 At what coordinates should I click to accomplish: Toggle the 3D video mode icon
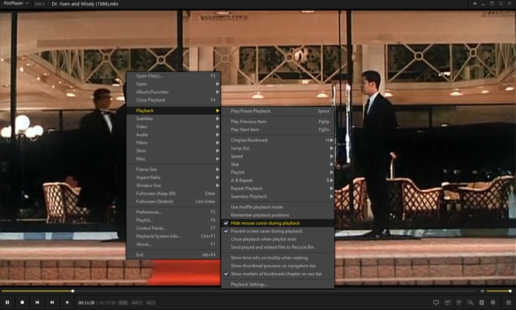459,302
